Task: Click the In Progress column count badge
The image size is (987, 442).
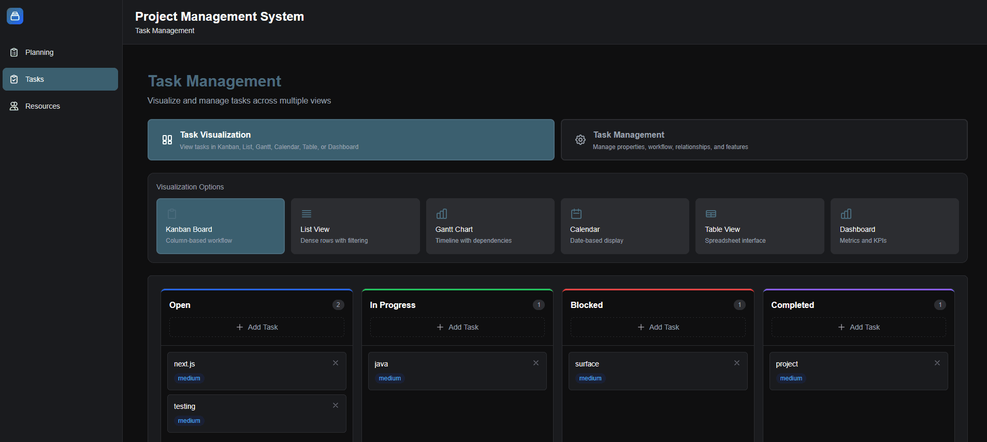Action: click(539, 305)
